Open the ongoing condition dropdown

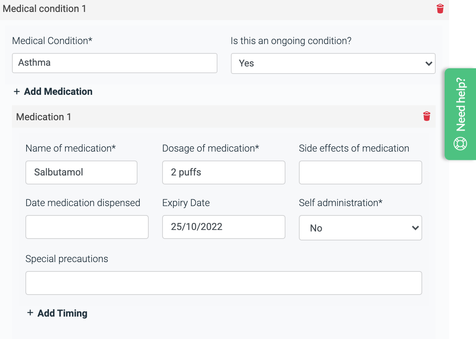pos(333,63)
